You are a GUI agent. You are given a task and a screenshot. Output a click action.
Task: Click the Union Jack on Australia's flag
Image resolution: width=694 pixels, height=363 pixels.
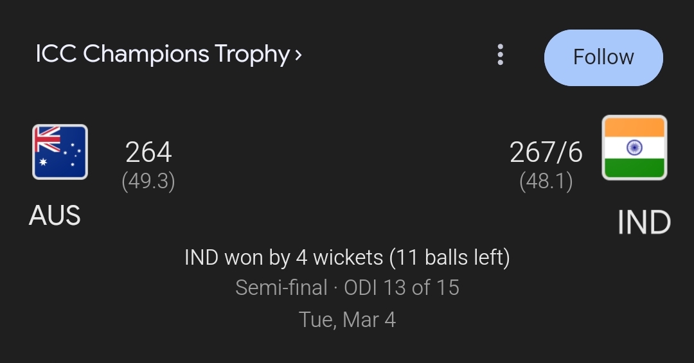click(x=48, y=139)
